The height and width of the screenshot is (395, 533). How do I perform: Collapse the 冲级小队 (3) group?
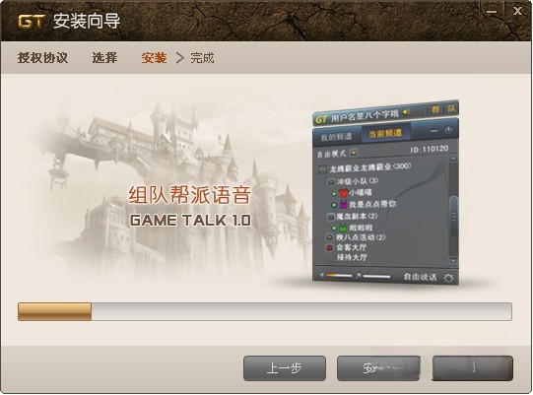click(331, 182)
